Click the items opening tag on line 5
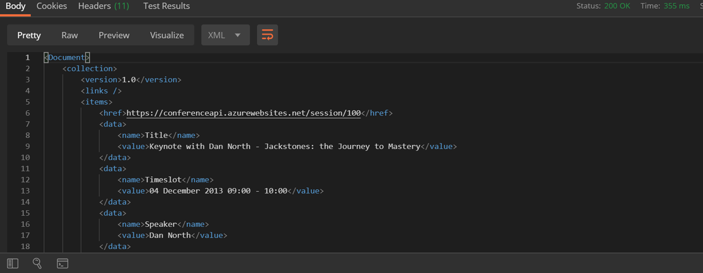The image size is (703, 273). (x=97, y=102)
